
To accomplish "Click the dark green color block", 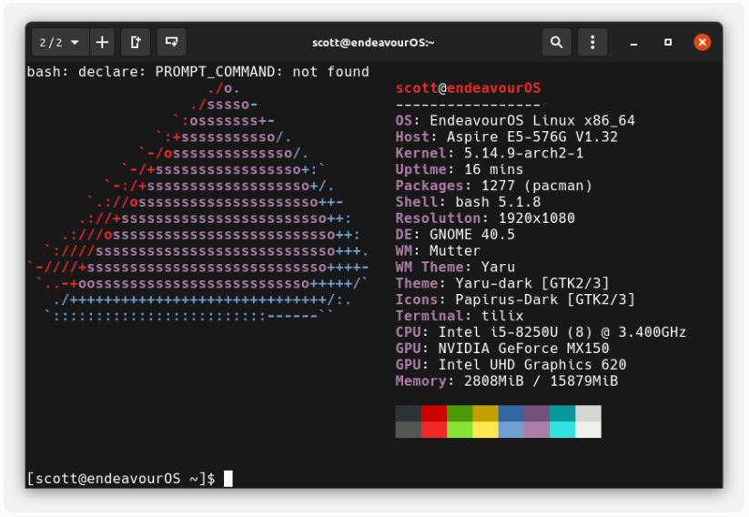I will 460,413.
